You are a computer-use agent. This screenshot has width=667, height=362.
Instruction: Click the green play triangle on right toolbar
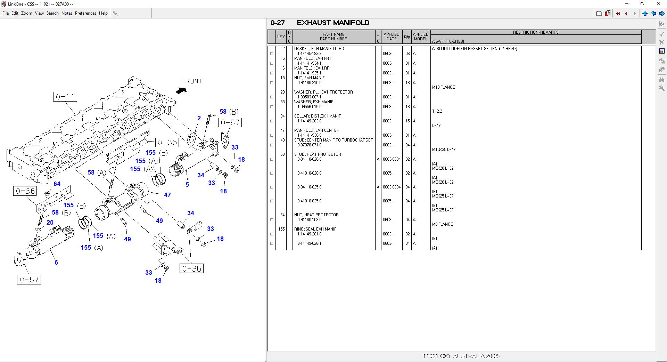point(661,24)
